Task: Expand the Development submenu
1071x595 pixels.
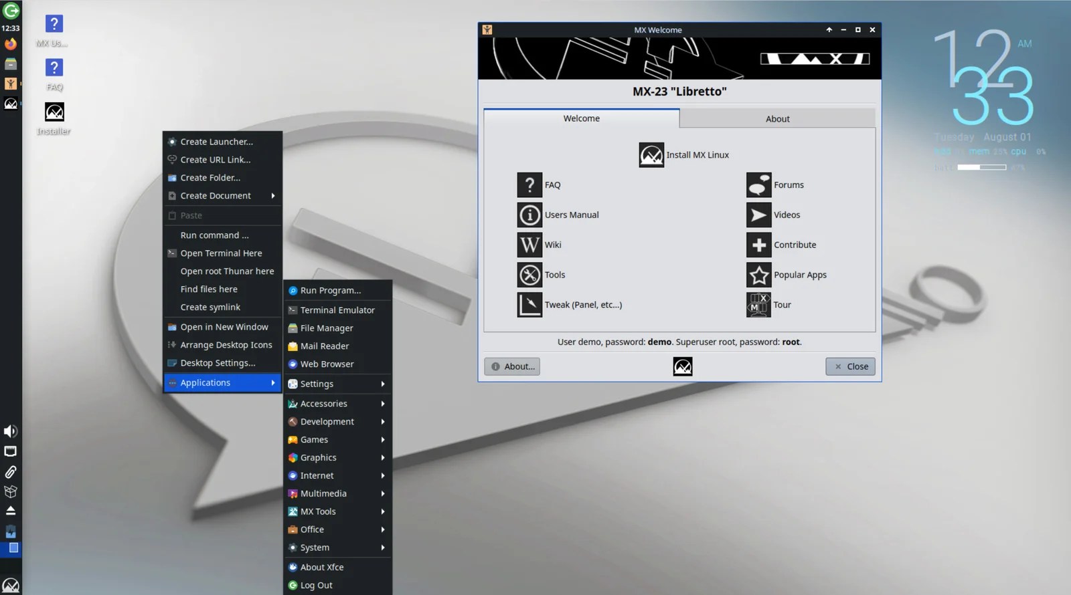Action: [x=338, y=422]
